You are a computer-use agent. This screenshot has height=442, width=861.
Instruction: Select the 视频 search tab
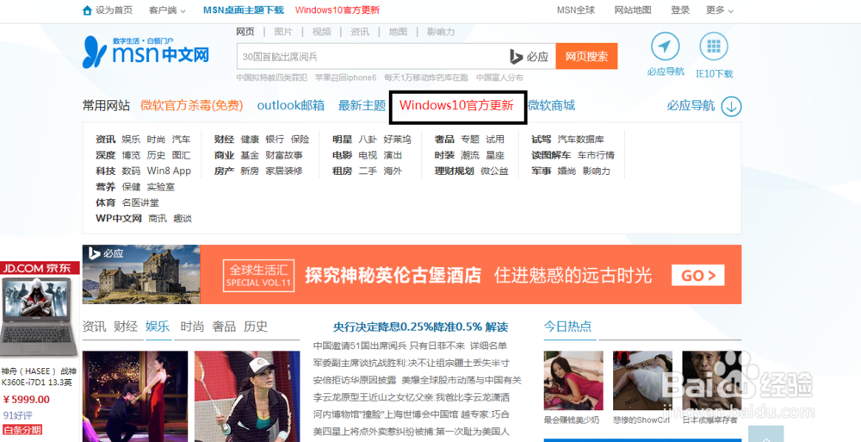point(322,32)
